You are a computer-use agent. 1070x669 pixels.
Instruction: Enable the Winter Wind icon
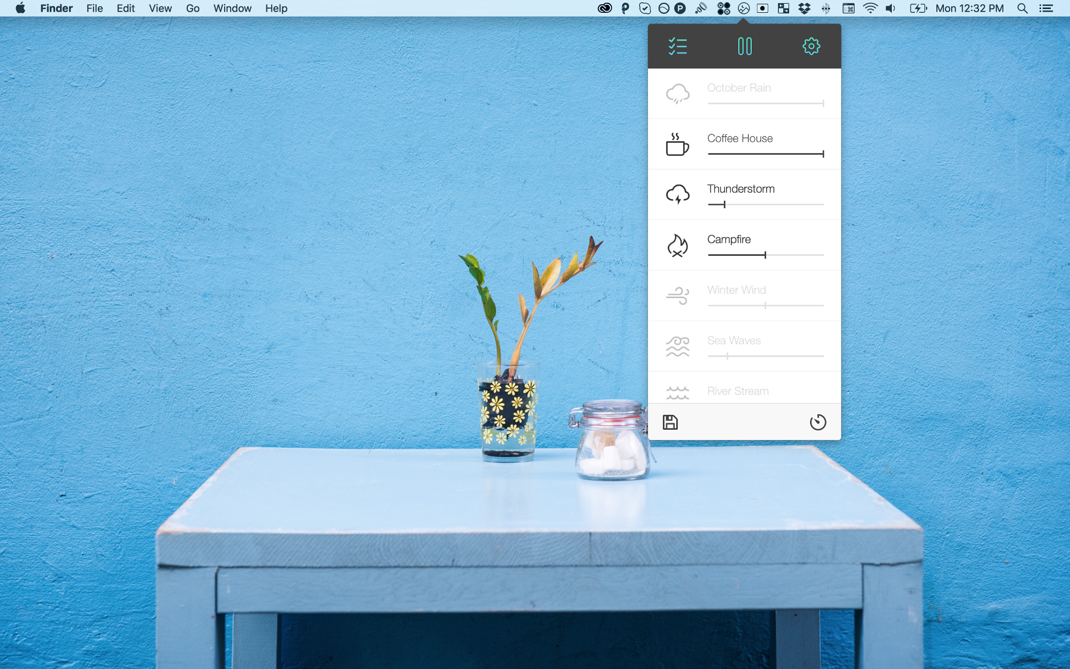coord(677,296)
